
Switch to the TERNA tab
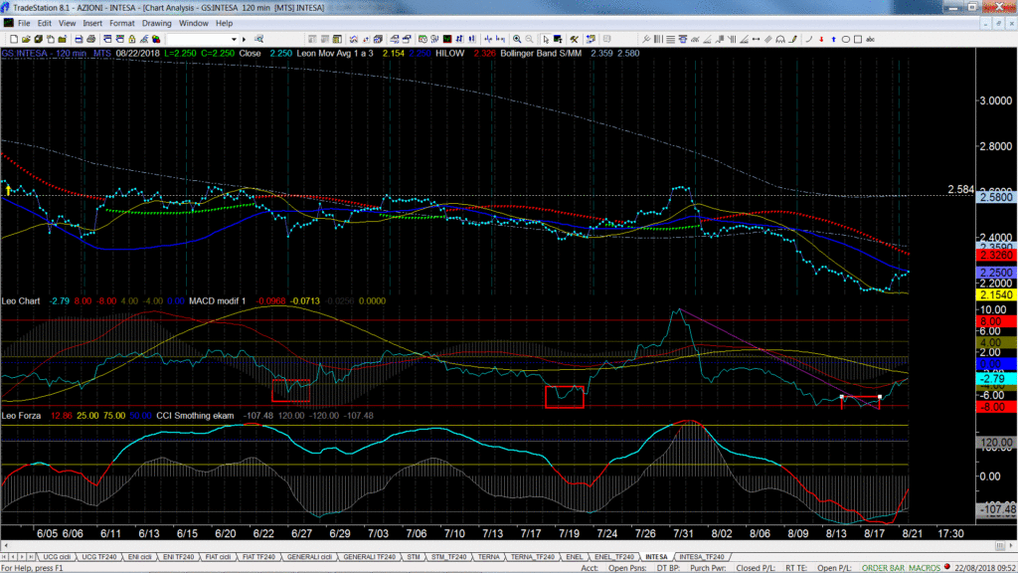pos(489,557)
